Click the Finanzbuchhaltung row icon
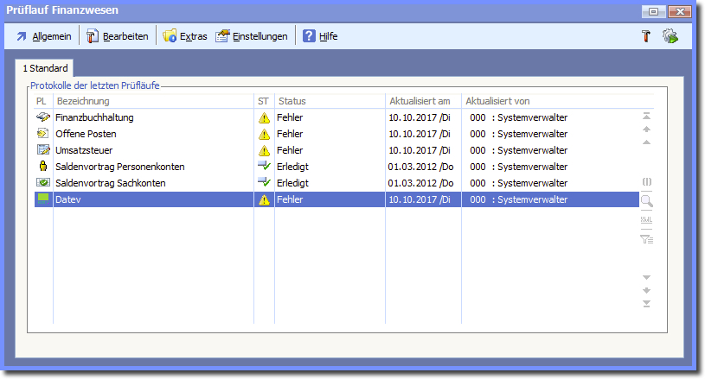This screenshot has width=705, height=379. point(42,117)
